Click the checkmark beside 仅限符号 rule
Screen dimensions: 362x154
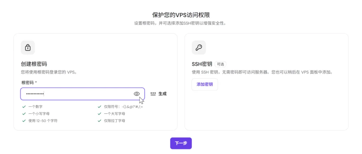[x=99, y=107]
